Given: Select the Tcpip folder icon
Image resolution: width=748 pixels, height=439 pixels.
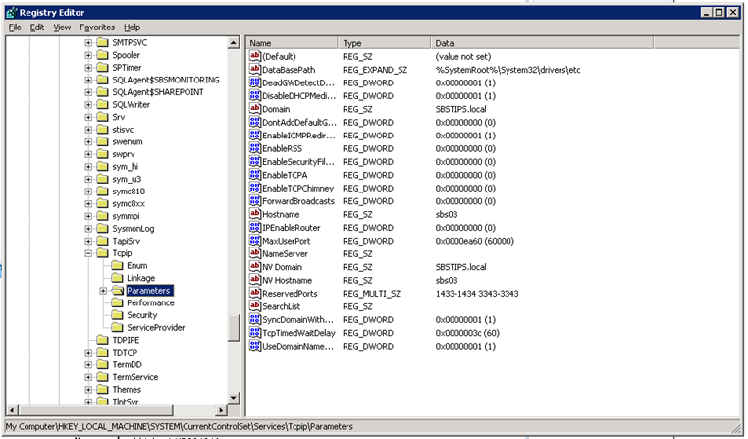Looking at the screenshot, I should pyautogui.click(x=102, y=253).
